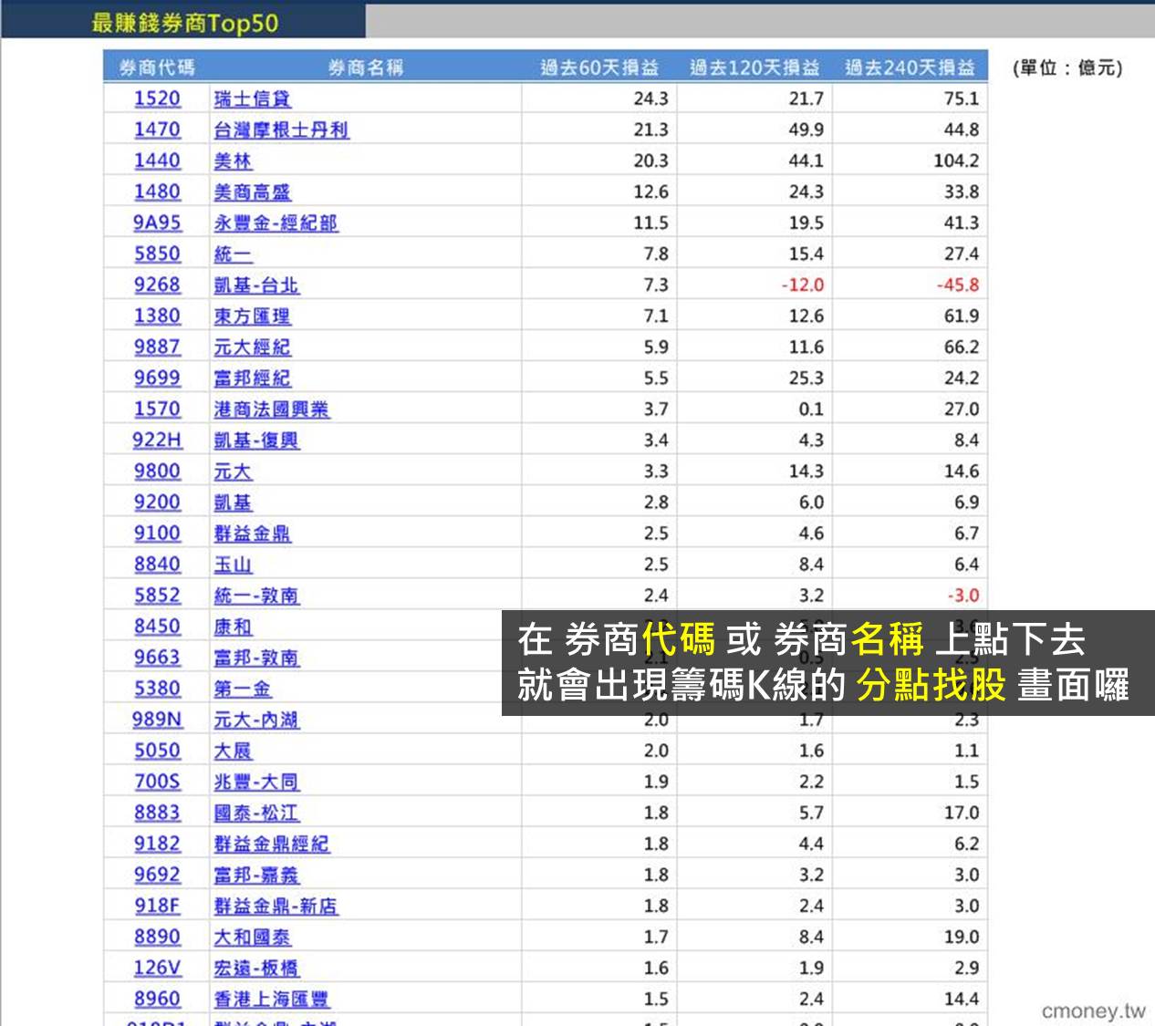Click the 凱基 broker name link
Screen dimensions: 1155x1026
(233, 503)
